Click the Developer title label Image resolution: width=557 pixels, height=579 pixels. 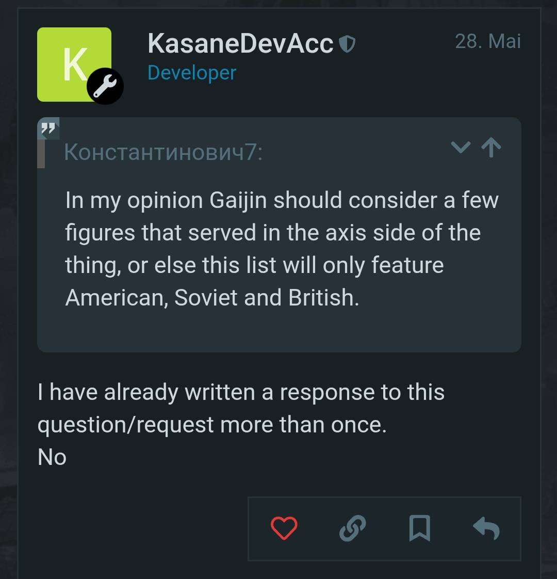[x=191, y=73]
